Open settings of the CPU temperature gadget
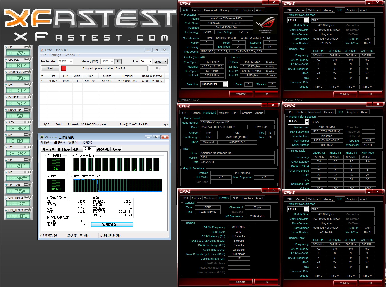The height and width of the screenshot is (287, 386). (26, 160)
